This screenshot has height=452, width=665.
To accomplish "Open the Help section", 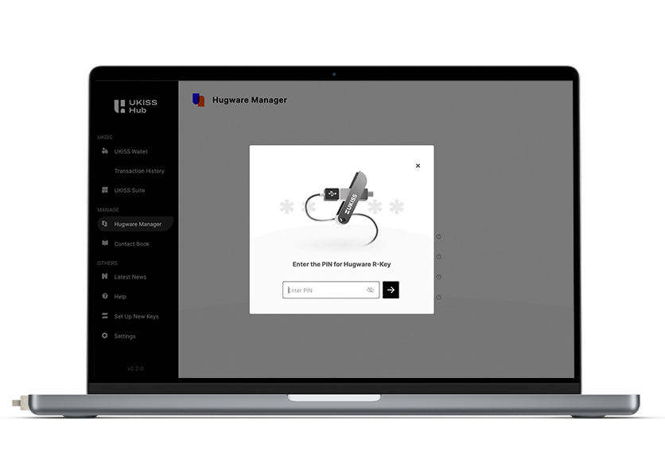I will [x=120, y=297].
